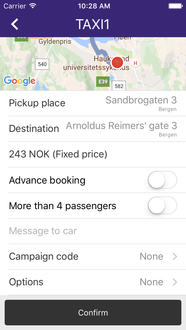Tap the back arrow in header
The image size is (186, 330).
click(x=15, y=24)
